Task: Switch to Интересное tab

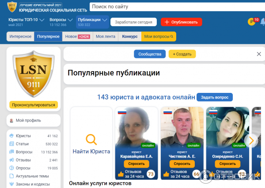Action: (x=20, y=36)
